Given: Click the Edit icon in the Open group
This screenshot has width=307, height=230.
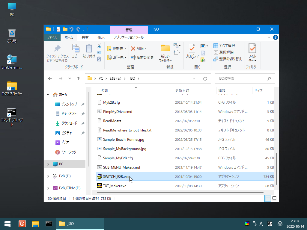Looking at the screenshot, I should (203, 53).
